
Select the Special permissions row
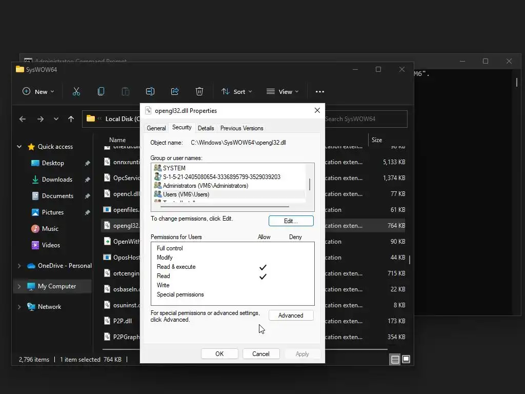pyautogui.click(x=232, y=295)
